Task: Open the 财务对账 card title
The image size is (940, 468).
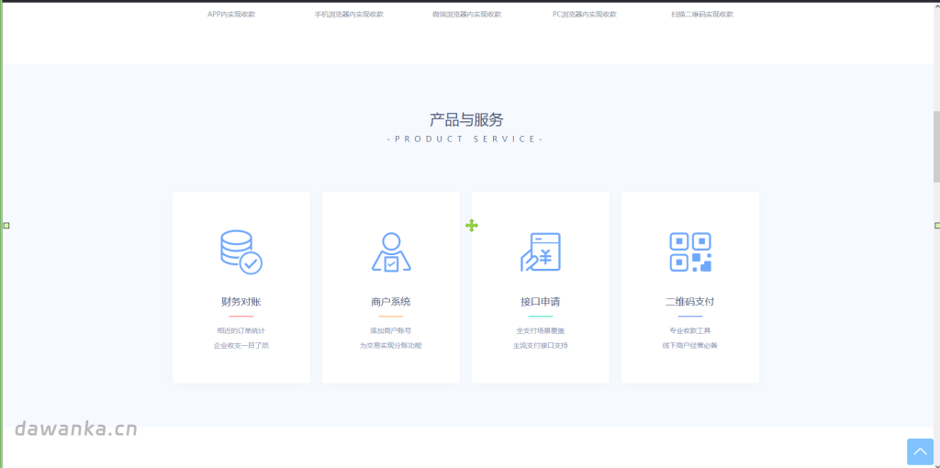Action: tap(241, 301)
